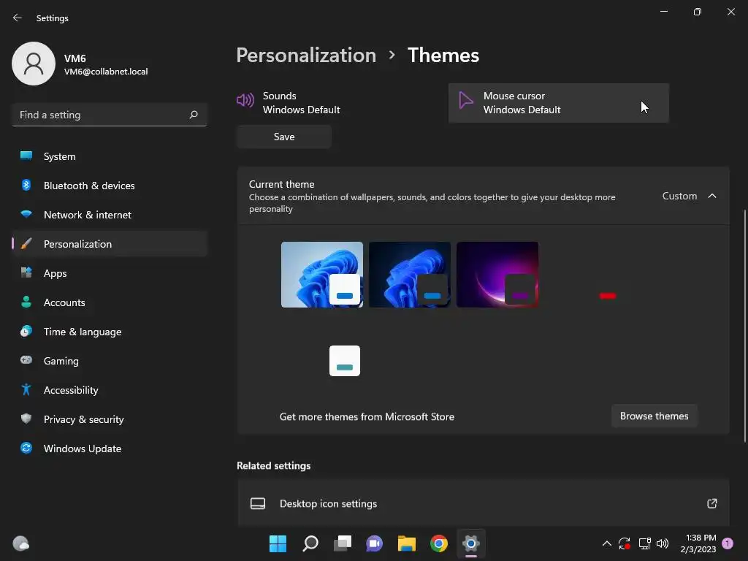Select Personalization in the sidebar

tap(110, 244)
